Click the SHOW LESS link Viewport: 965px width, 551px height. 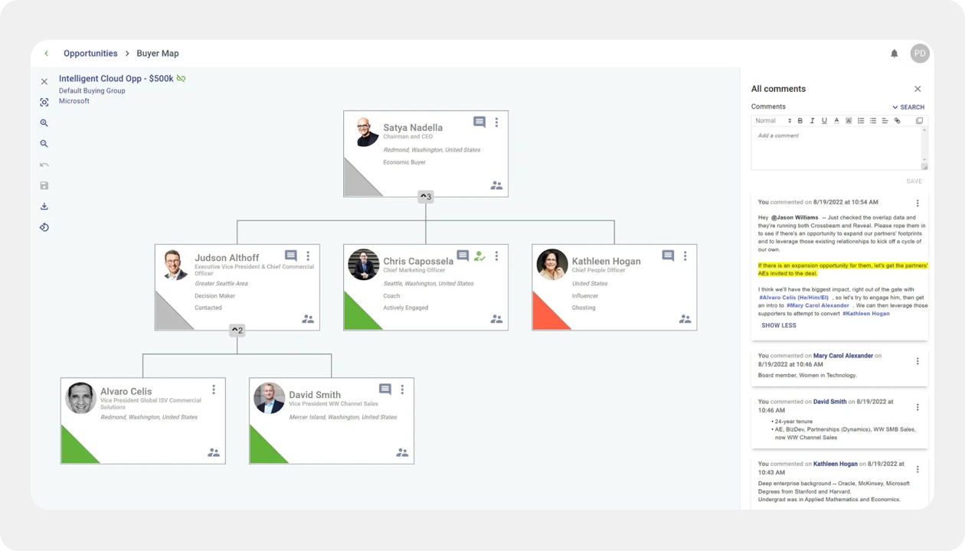click(x=779, y=325)
